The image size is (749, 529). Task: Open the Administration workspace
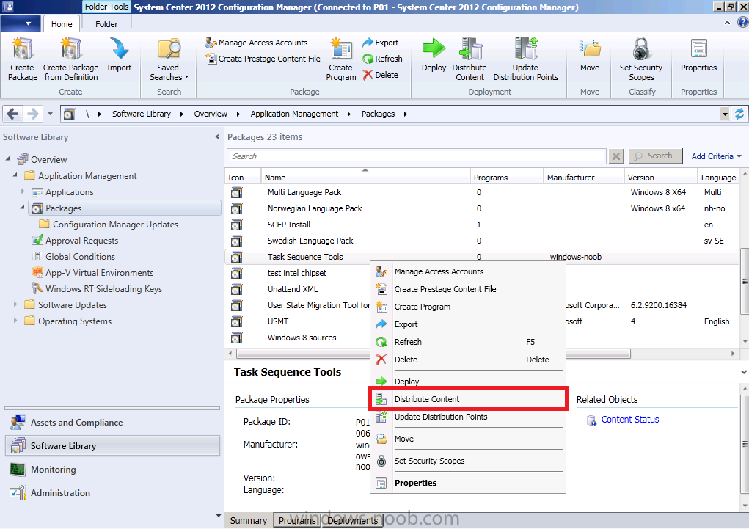tap(113, 493)
